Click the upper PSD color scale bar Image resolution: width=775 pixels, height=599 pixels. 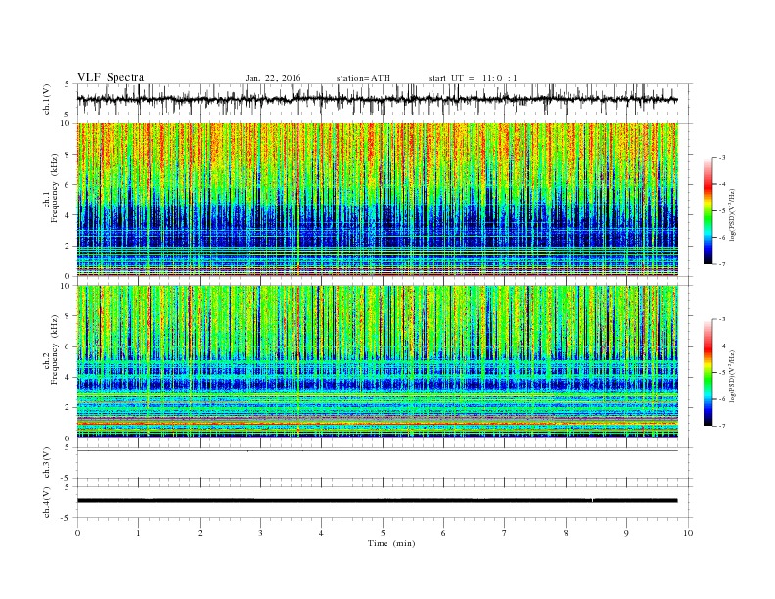[707, 211]
